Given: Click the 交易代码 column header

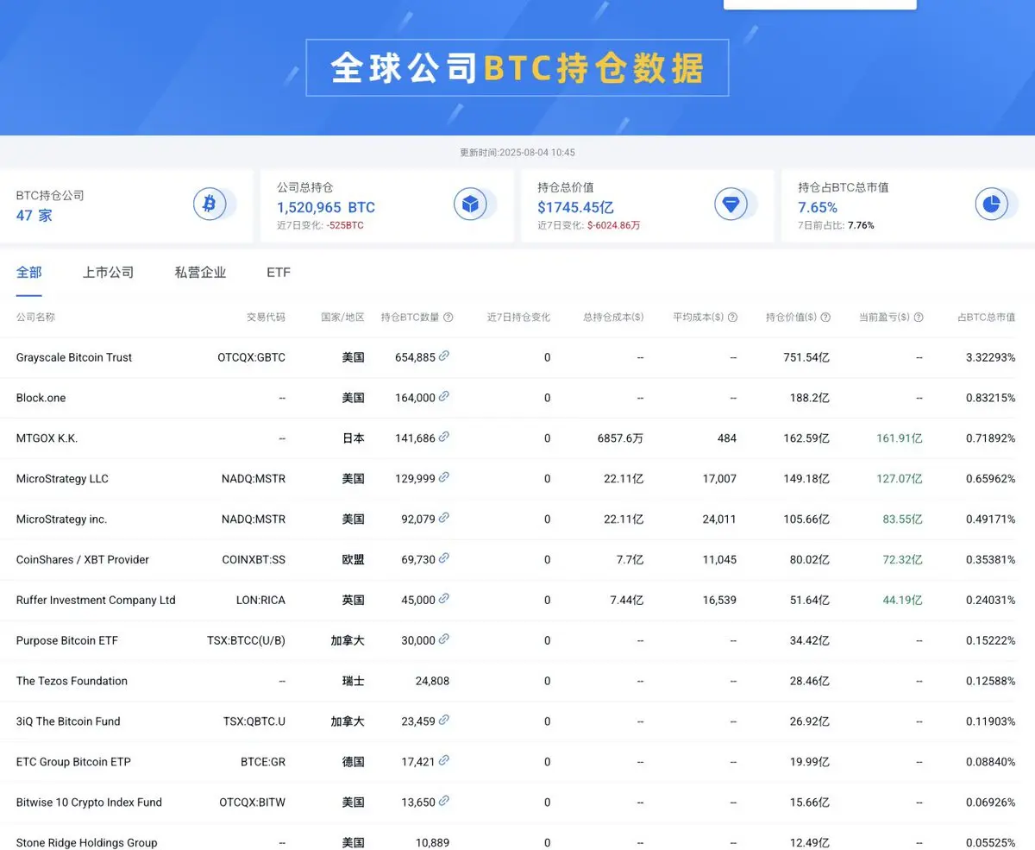Looking at the screenshot, I should pos(266,318).
